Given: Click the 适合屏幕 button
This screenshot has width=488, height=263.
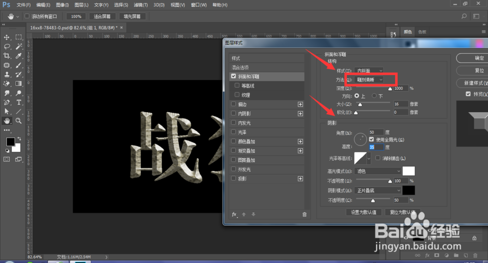Looking at the screenshot, I should [102, 16].
